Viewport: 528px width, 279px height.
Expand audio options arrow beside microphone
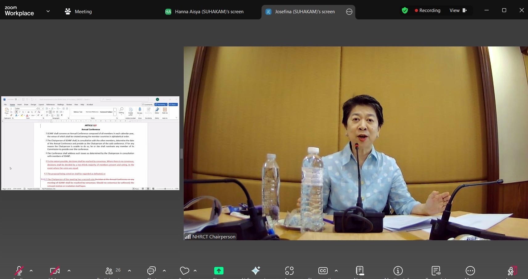31,271
